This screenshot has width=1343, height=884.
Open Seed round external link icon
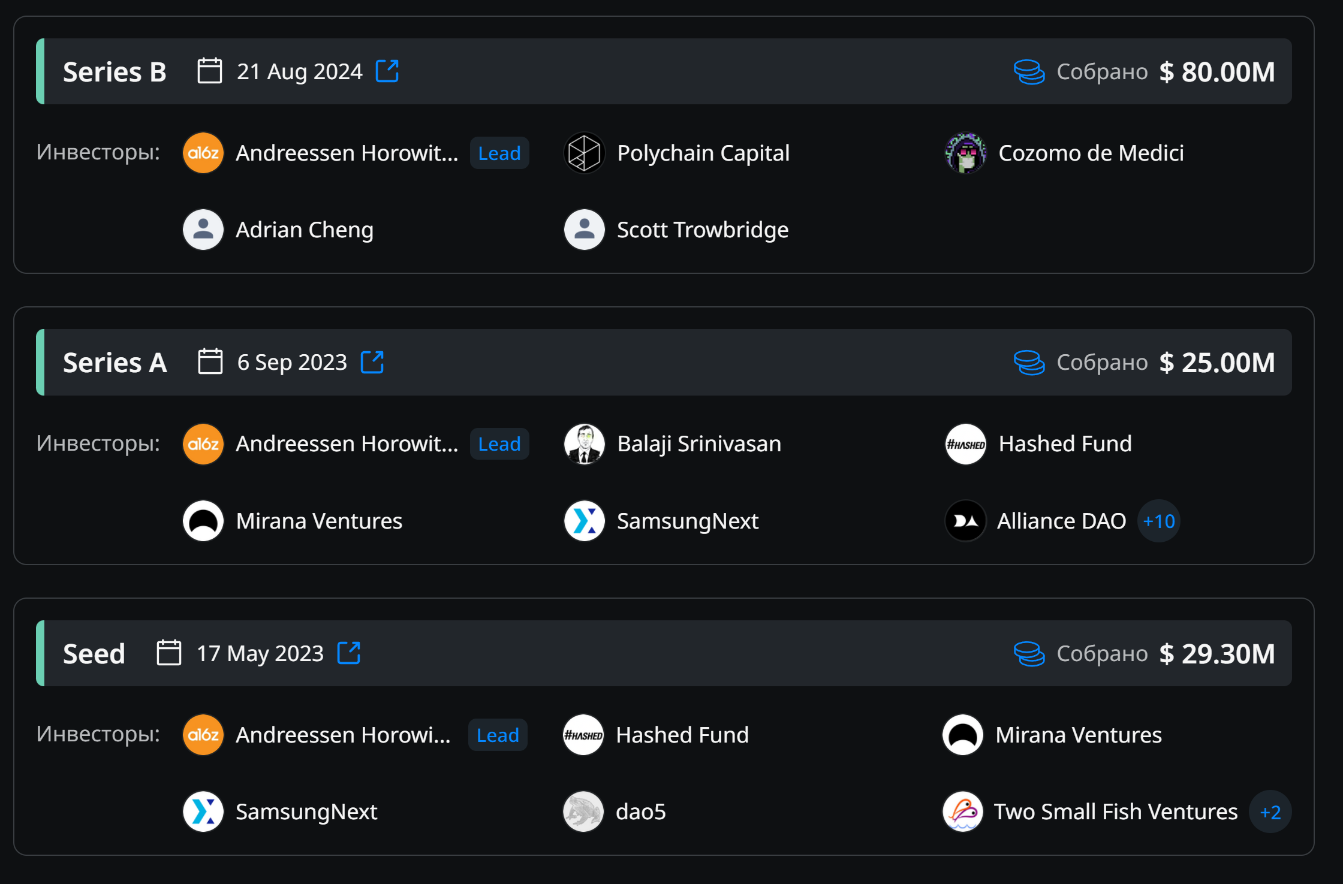click(348, 653)
